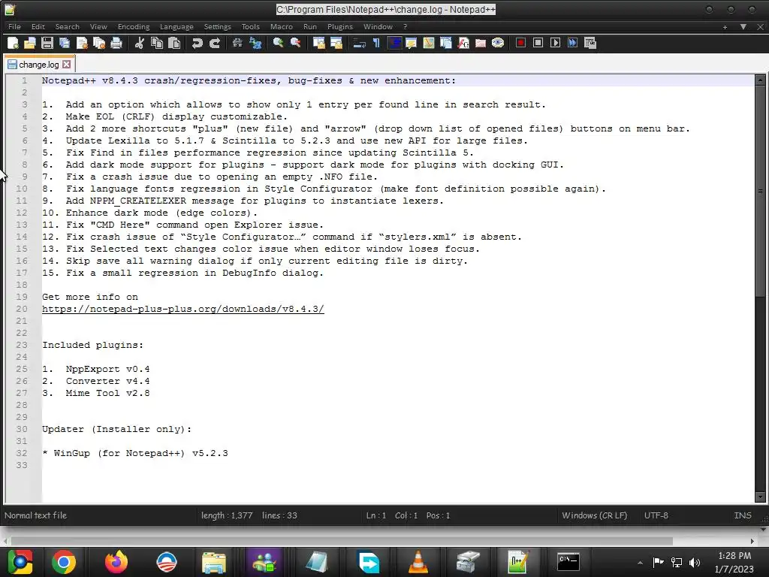Launch Firefox from the taskbar
The image size is (769, 577).
coord(116,562)
